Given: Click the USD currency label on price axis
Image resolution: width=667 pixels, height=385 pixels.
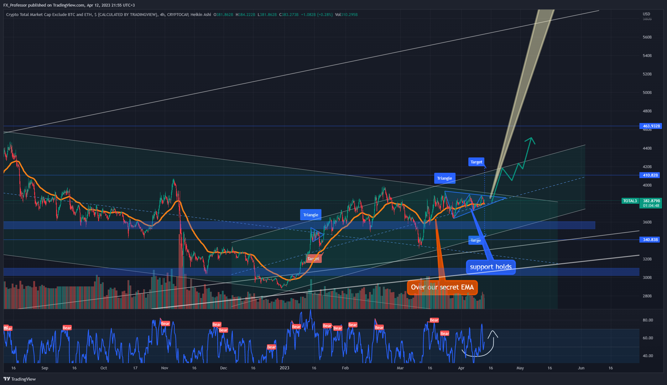Looking at the screenshot, I should (646, 14).
